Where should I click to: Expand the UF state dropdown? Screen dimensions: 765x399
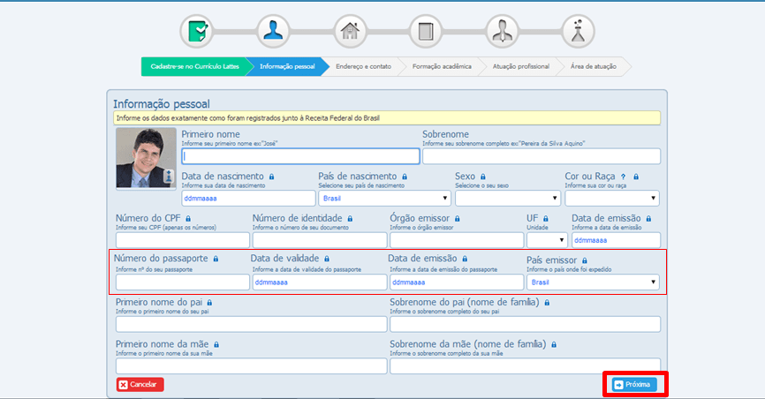tap(547, 240)
